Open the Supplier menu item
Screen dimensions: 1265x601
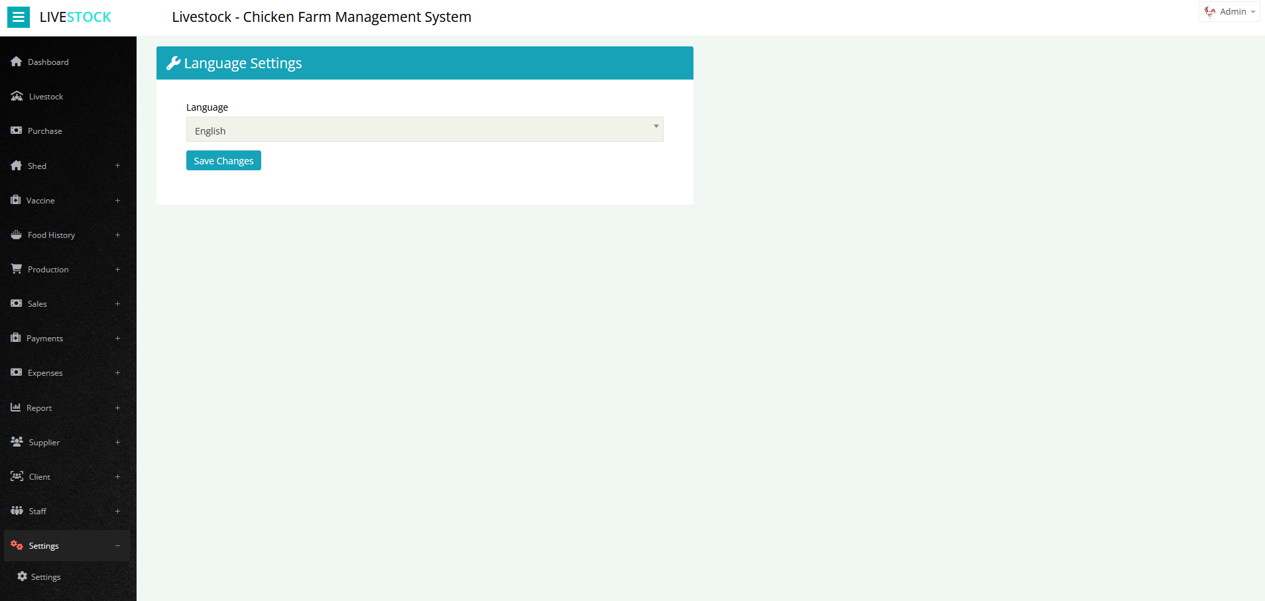click(x=44, y=442)
